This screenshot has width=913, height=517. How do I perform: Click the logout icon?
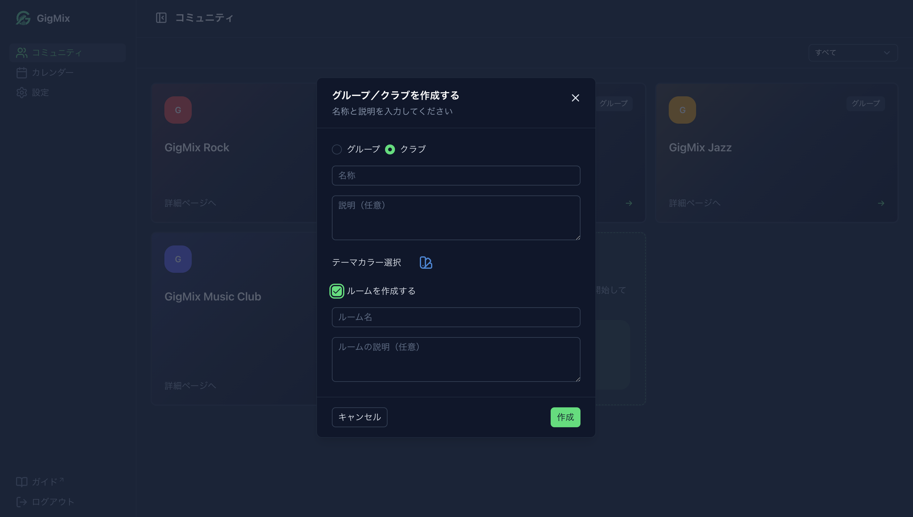point(22,502)
